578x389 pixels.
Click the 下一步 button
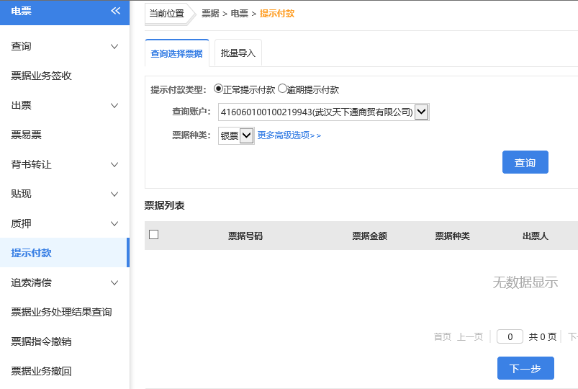click(x=525, y=368)
